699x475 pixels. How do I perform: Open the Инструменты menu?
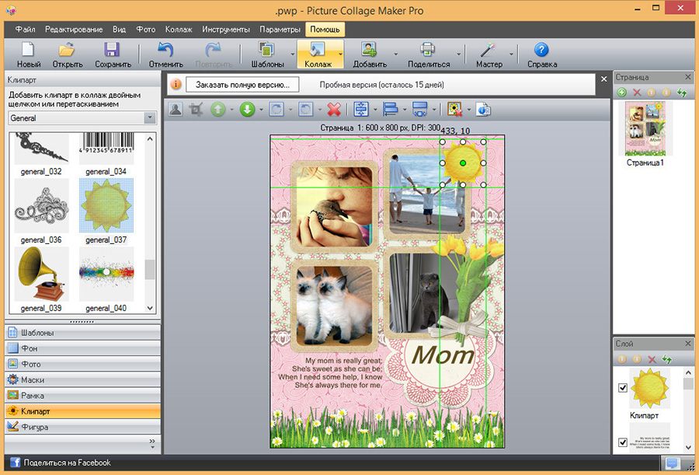pyautogui.click(x=225, y=30)
